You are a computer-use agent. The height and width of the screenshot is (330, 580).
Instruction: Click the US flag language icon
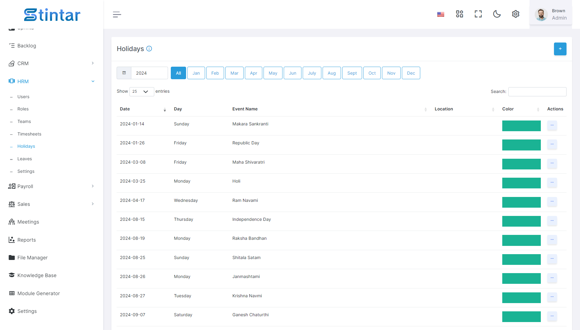click(441, 14)
